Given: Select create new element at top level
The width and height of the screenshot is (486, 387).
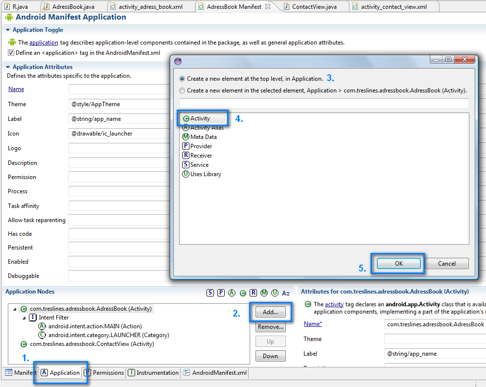Looking at the screenshot, I should [x=182, y=79].
